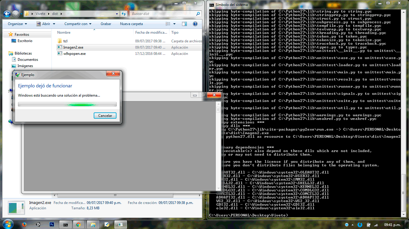Click the Ejemplo dialog title icon
Image resolution: width=409 pixels, height=229 pixels.
tap(18, 75)
